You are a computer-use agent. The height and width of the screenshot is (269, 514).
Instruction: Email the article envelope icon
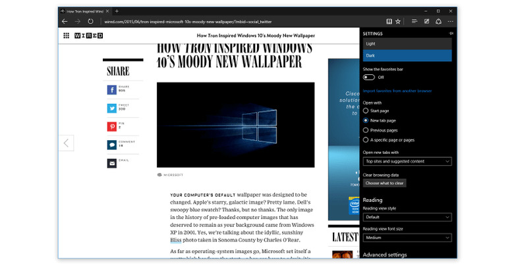click(112, 163)
